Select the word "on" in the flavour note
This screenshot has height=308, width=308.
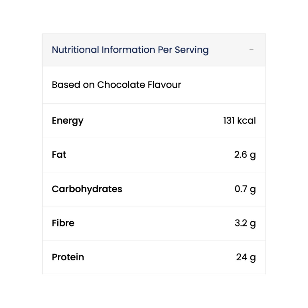click(89, 85)
